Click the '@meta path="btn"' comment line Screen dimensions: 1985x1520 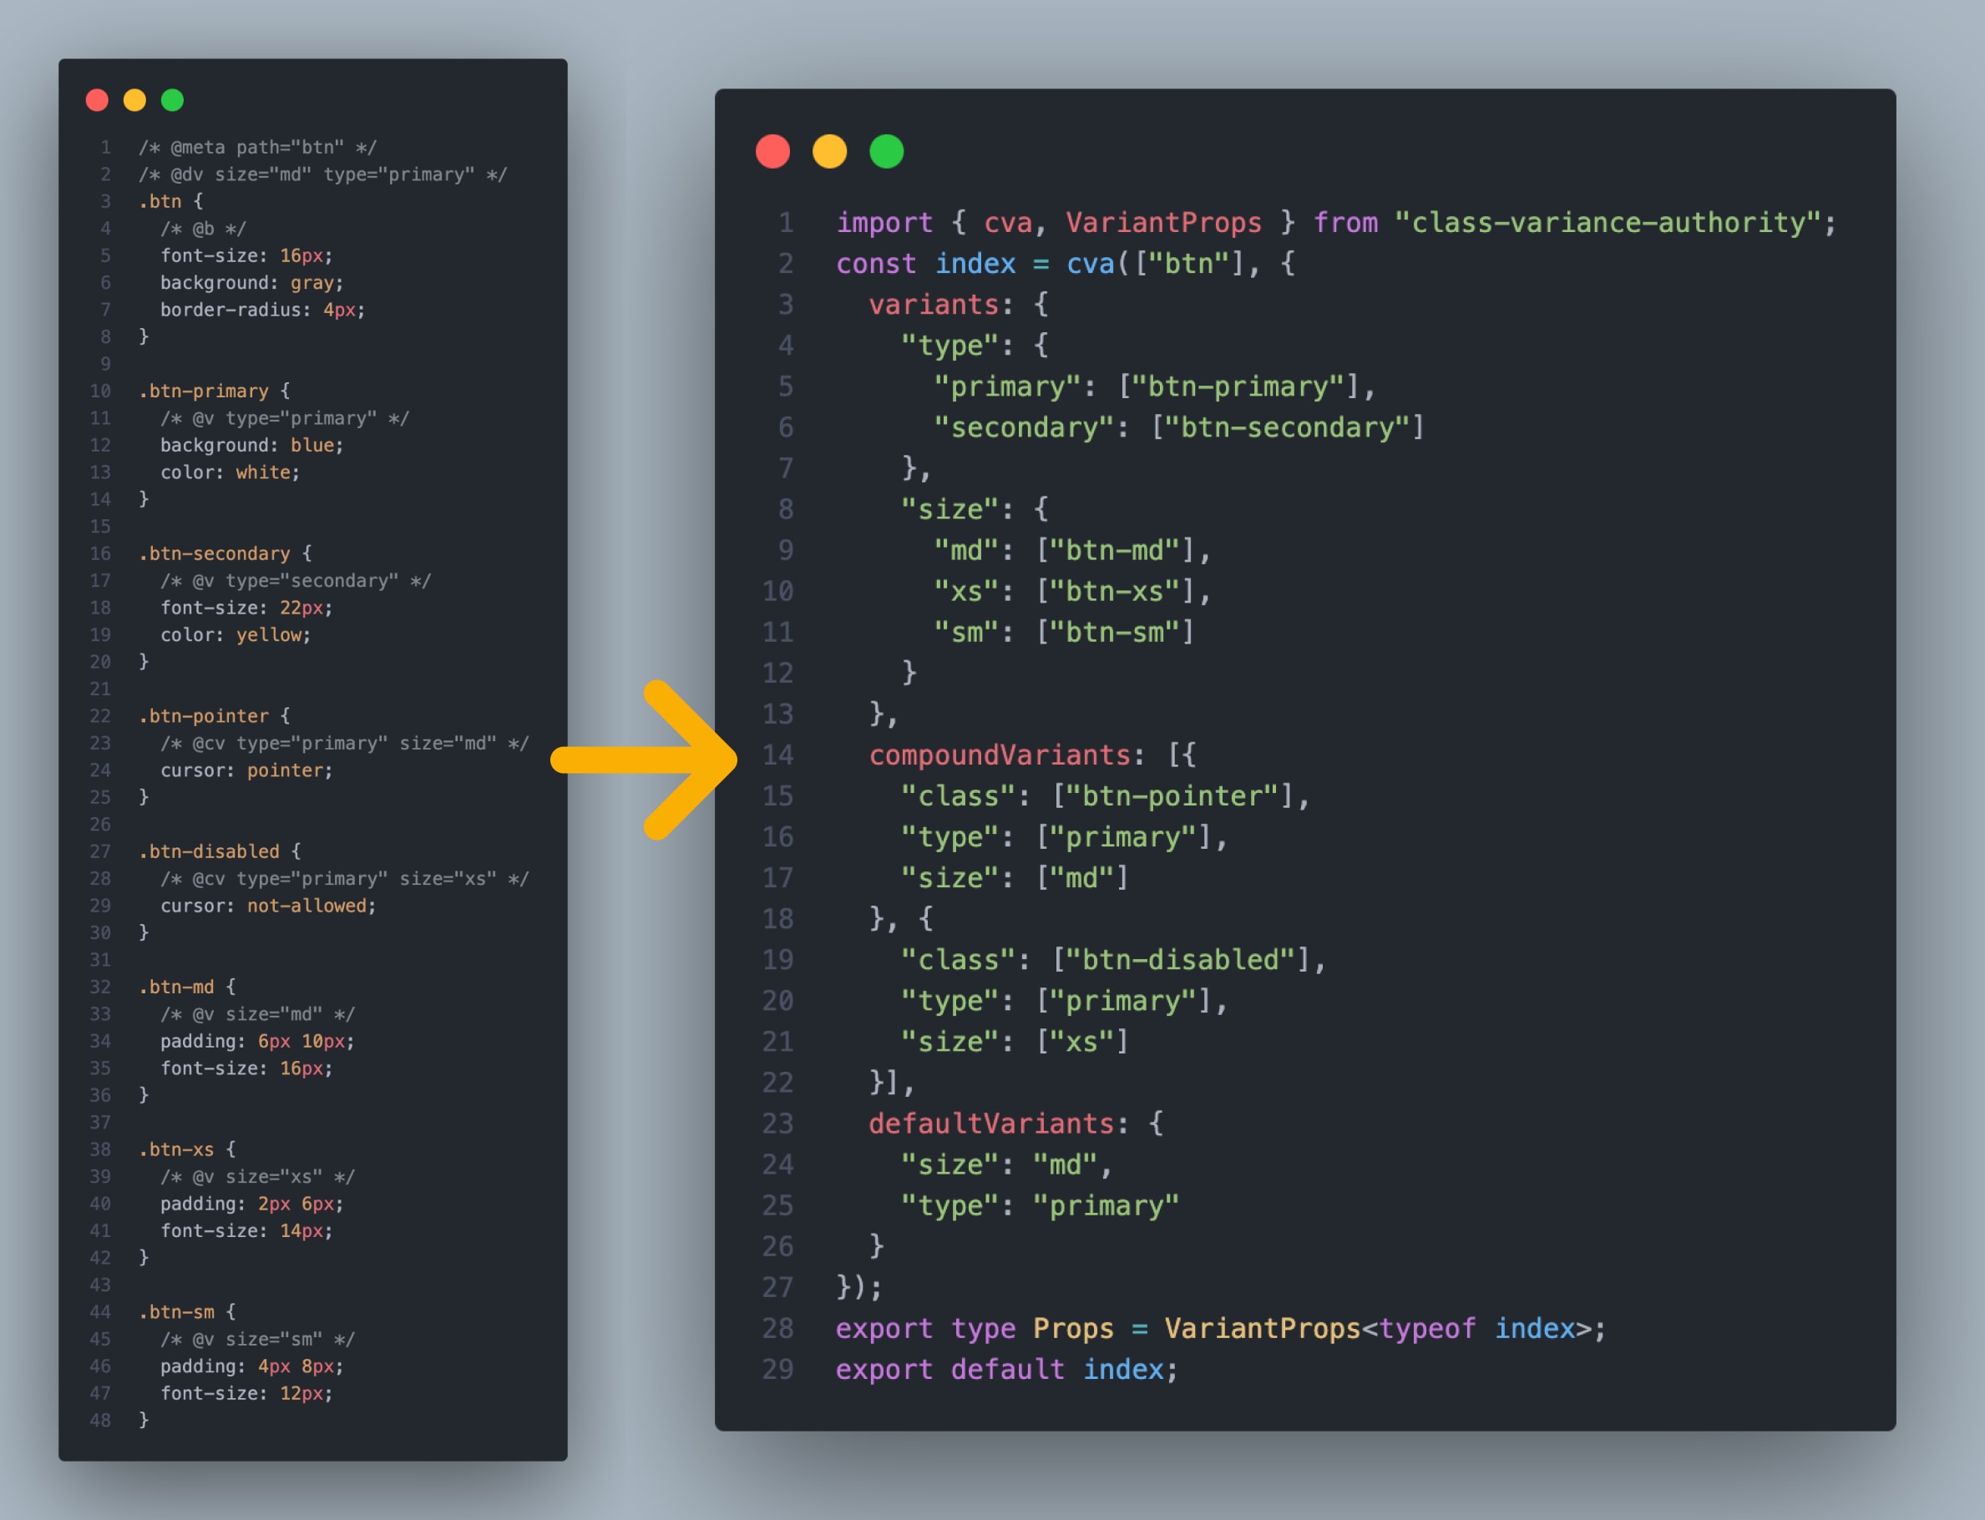258,148
